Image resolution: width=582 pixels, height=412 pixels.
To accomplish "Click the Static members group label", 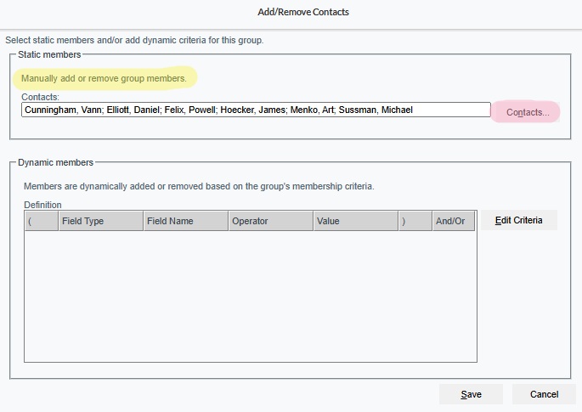I will [x=49, y=54].
